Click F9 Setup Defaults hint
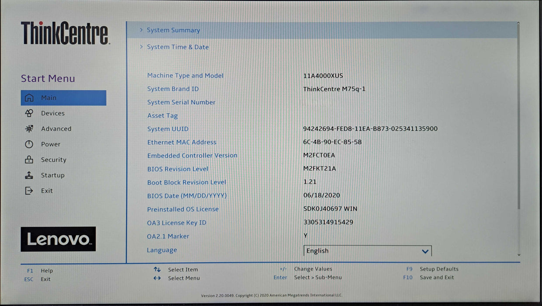Screen dimensions: 542x306 coord(432,269)
